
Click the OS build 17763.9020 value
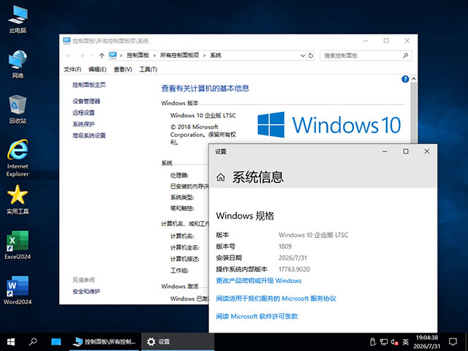tap(294, 270)
